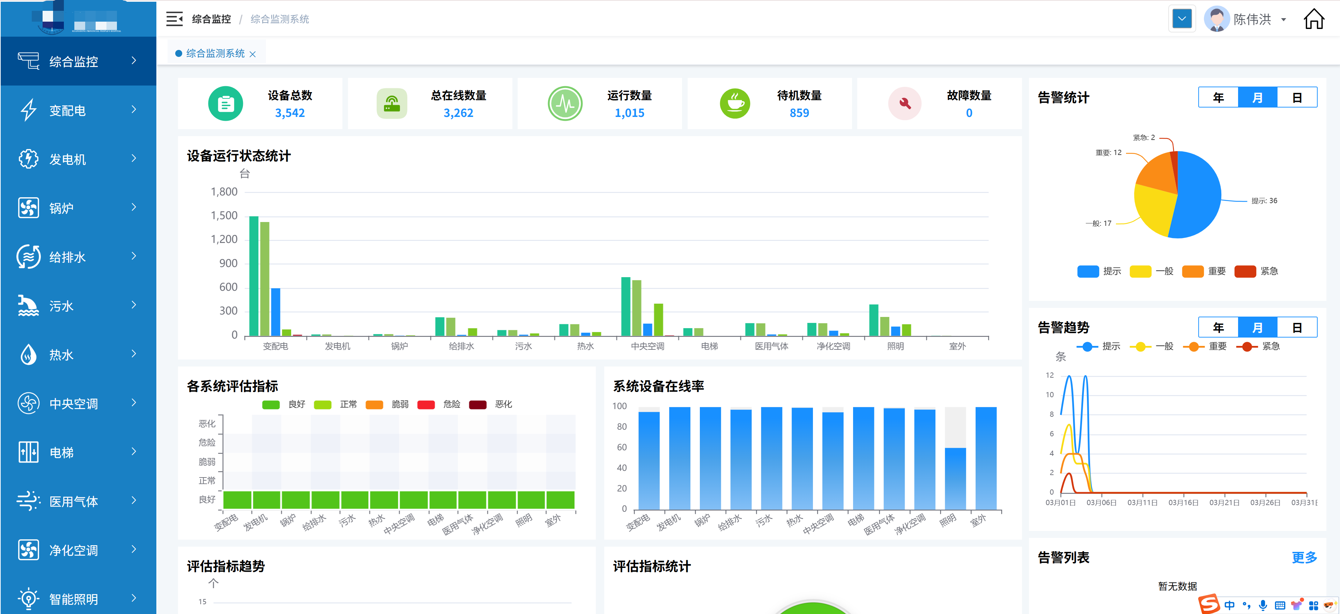The height and width of the screenshot is (614, 1340).
Task: Click the 照明 bar in 系统设备在线率
Action: pyautogui.click(x=955, y=478)
